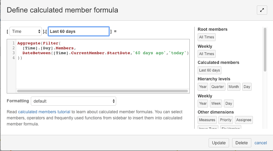Select Measures dimension
273x151 pixels.
pyautogui.click(x=207, y=120)
